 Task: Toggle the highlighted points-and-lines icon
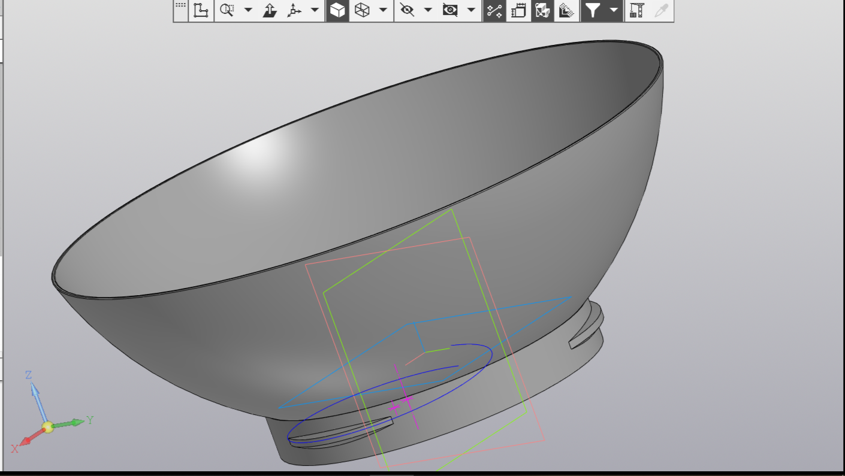(x=494, y=10)
